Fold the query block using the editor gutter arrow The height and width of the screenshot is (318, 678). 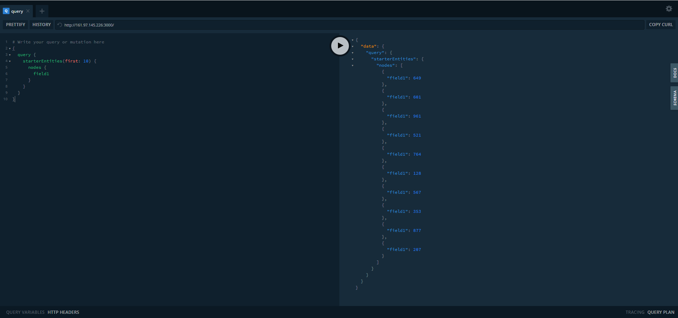[x=10, y=55]
